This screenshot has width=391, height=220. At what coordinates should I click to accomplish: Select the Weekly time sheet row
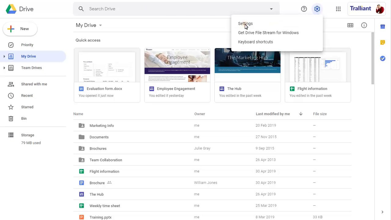coord(212,206)
